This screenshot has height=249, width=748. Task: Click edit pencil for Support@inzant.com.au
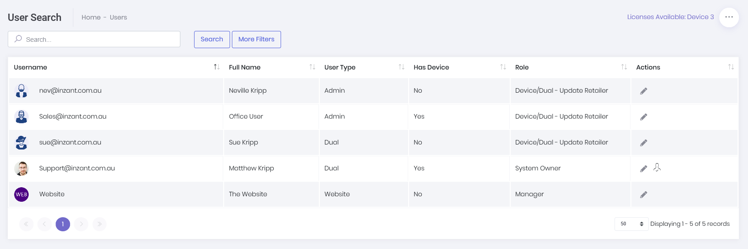point(643,169)
